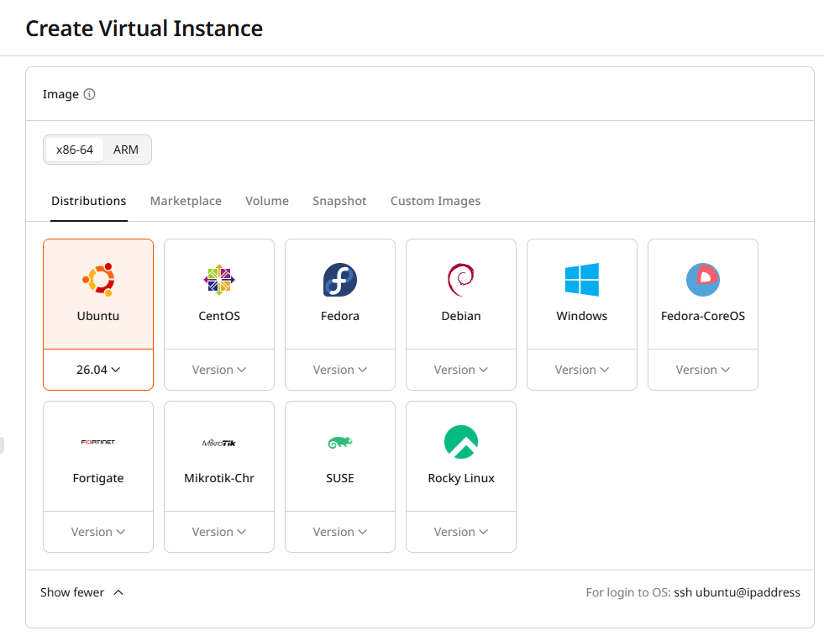Click the Fedora-CoreOS card label

point(702,316)
